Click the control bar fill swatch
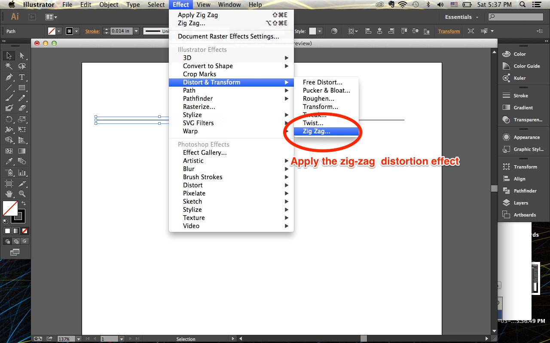 click(52, 31)
